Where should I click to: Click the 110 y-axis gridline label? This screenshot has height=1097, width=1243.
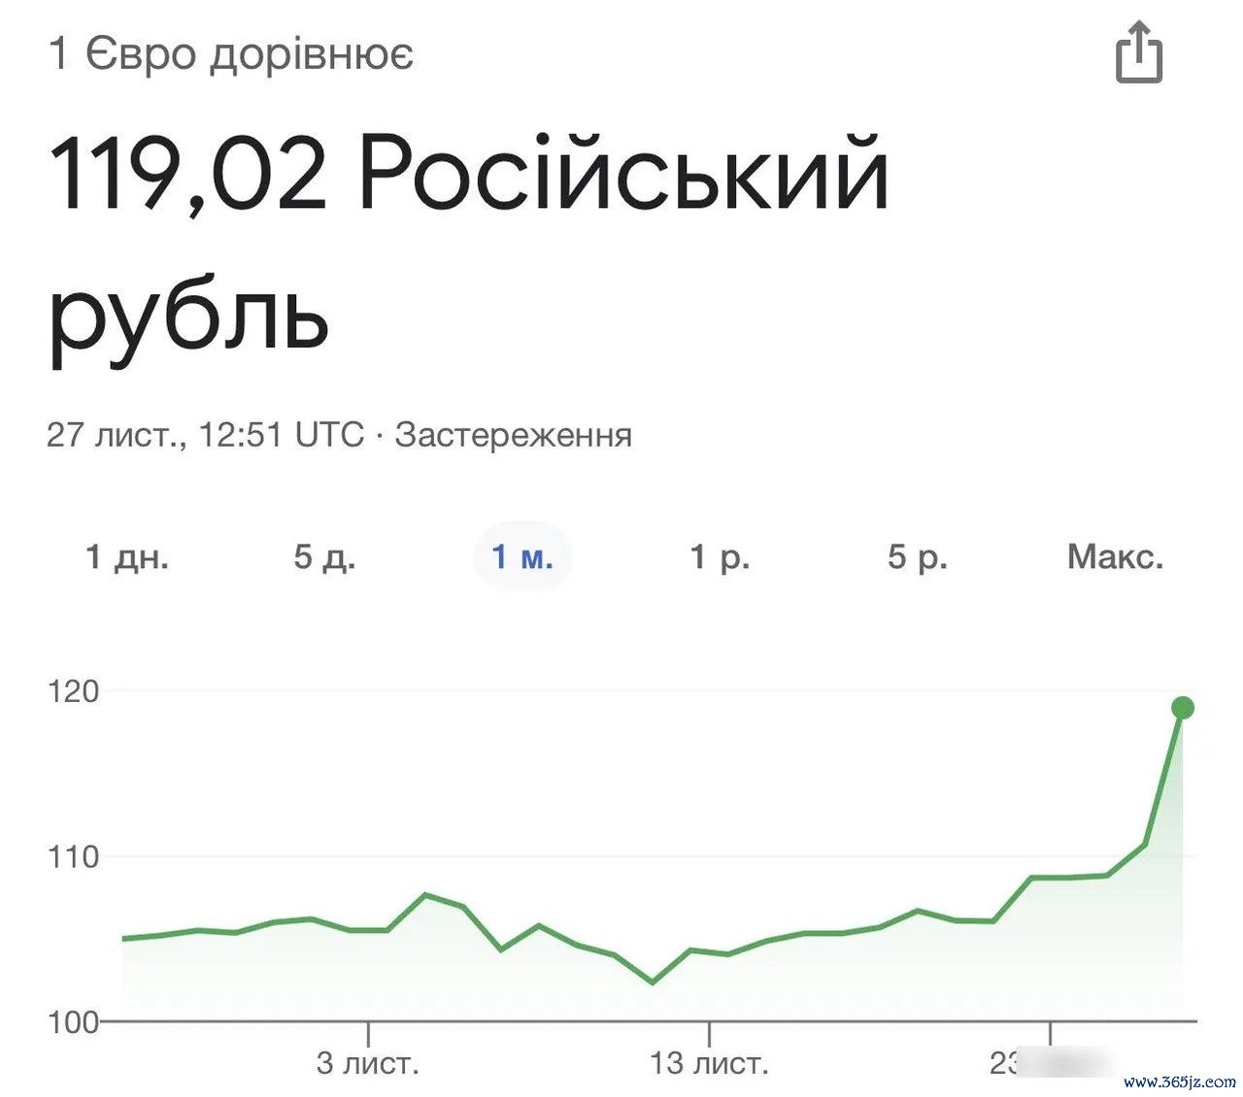click(74, 856)
